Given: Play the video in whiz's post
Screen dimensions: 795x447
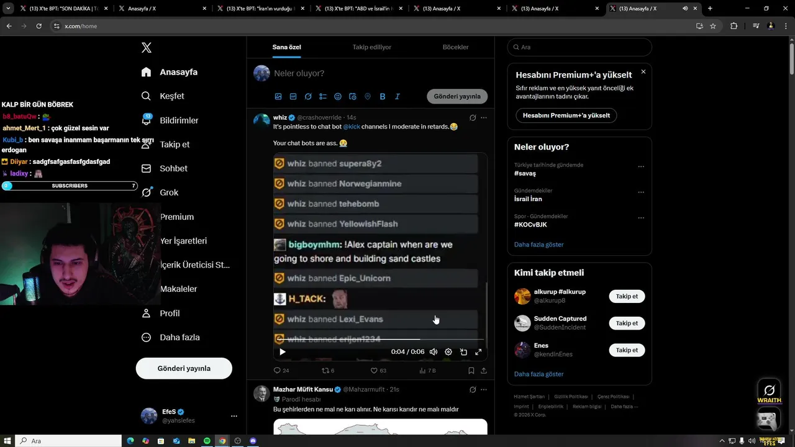Looking at the screenshot, I should 283,352.
